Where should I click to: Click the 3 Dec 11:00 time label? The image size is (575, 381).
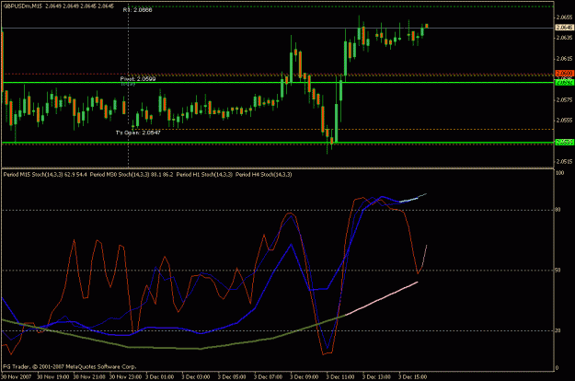click(340, 376)
